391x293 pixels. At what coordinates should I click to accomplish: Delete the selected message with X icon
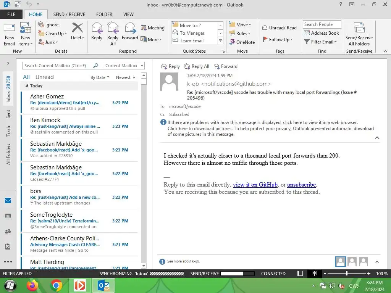point(77,31)
